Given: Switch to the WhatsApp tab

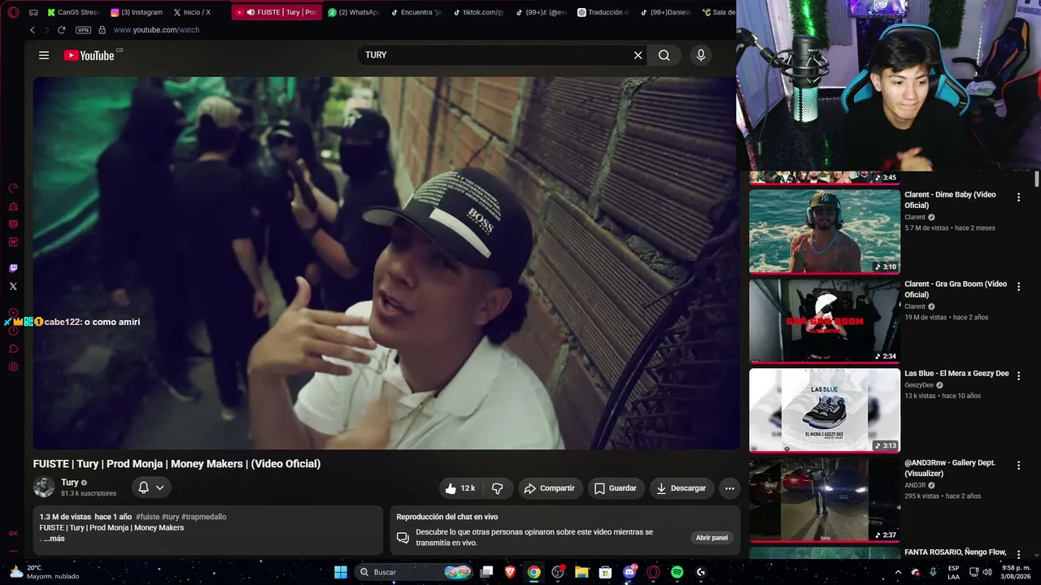Looking at the screenshot, I should (x=354, y=12).
